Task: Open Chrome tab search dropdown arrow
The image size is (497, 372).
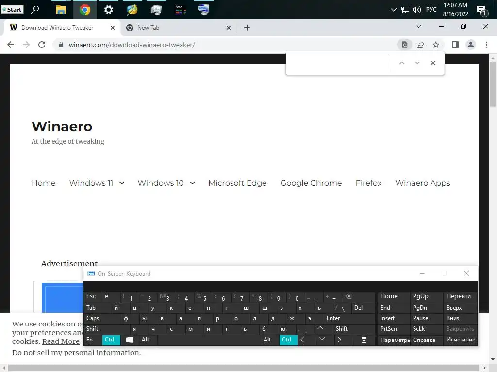Action: pos(419,26)
